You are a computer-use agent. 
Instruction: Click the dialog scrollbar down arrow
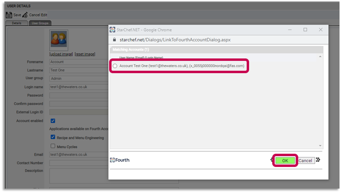pyautogui.click(x=320, y=146)
